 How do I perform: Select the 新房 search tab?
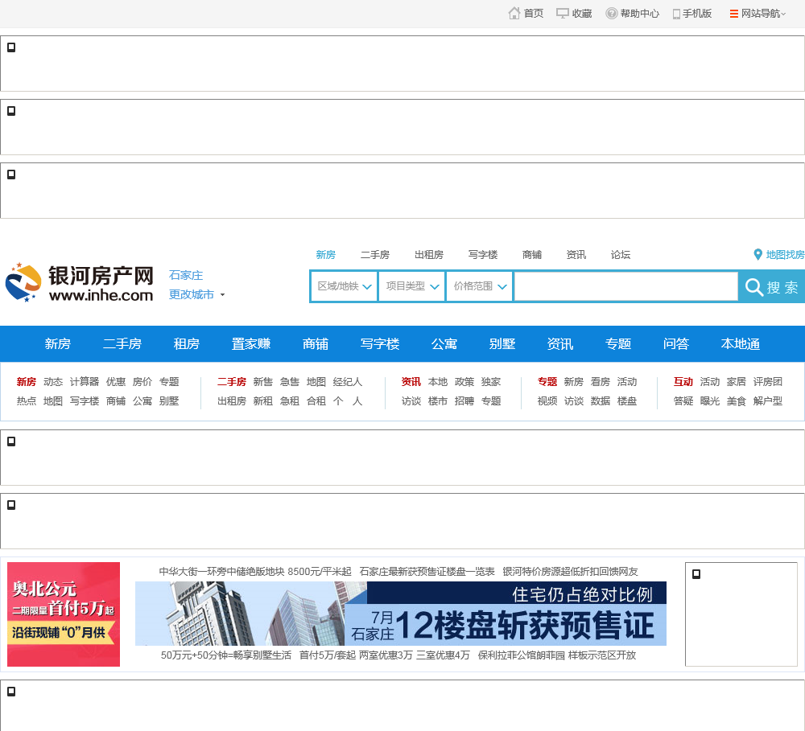click(x=325, y=254)
